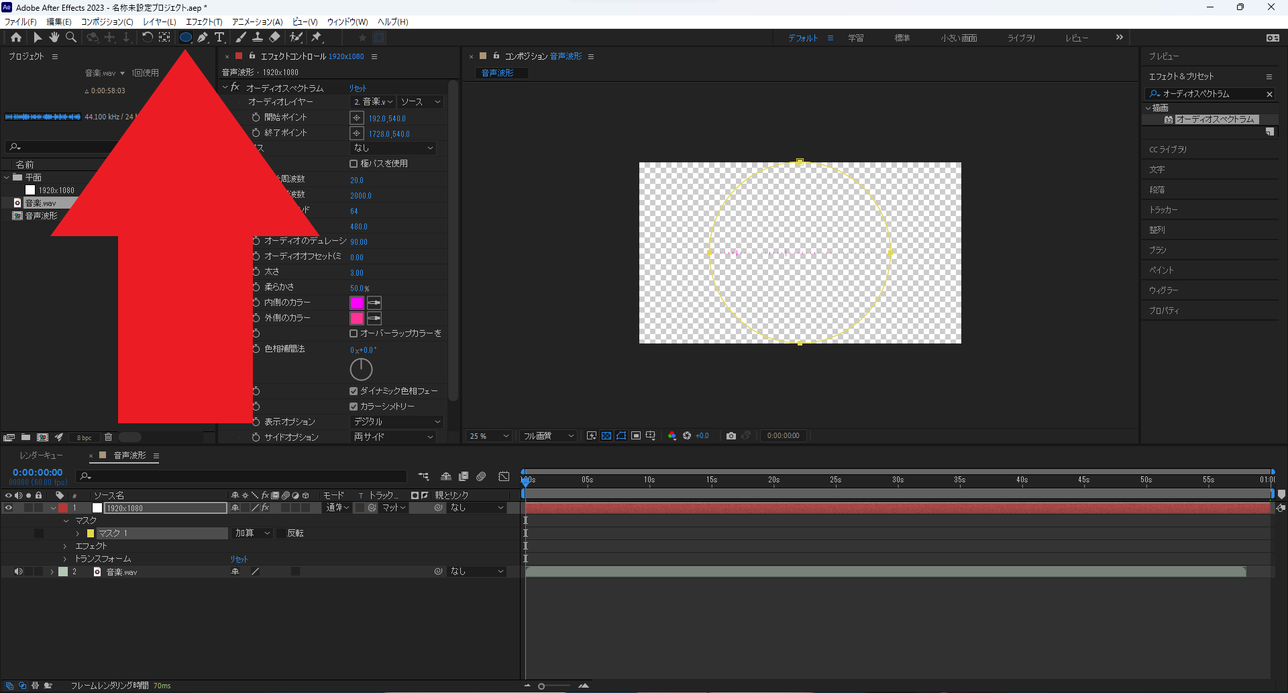Select the 音声波形 composition in project panel
The image size is (1288, 693).
click(41, 216)
